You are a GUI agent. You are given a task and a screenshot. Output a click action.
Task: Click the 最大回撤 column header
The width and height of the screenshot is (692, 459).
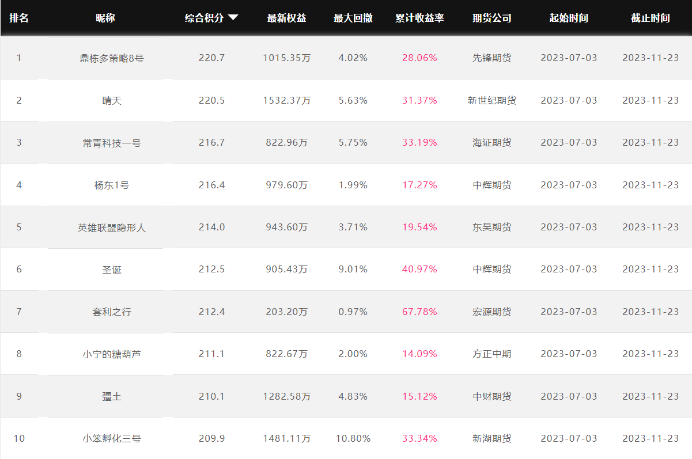tap(353, 18)
